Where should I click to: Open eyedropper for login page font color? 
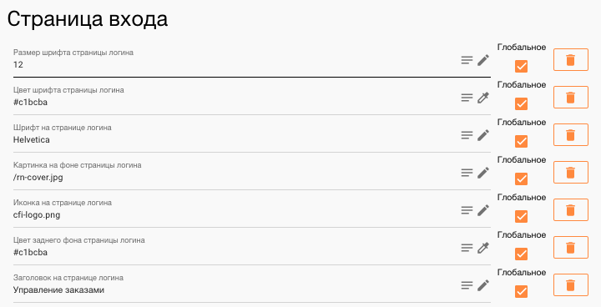click(483, 98)
